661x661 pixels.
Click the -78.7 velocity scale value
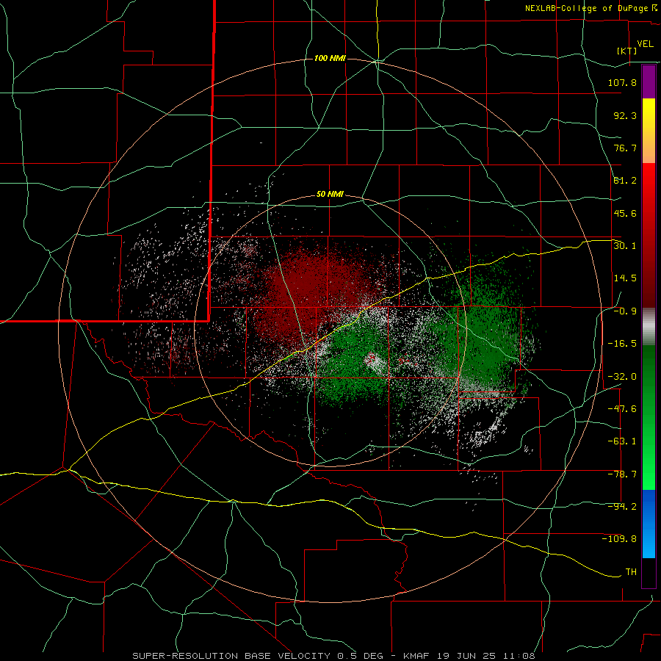[622, 474]
